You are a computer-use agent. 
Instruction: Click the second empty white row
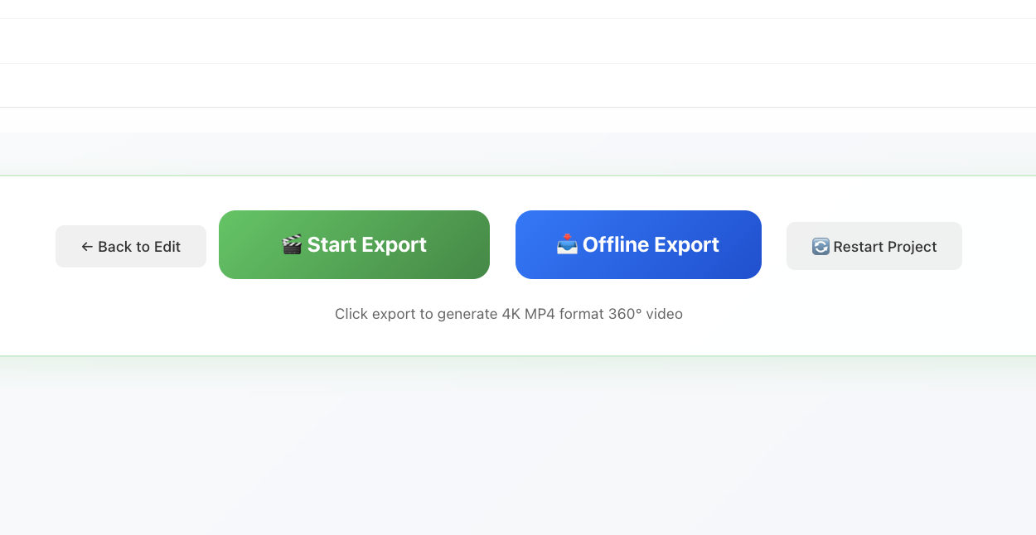click(518, 41)
